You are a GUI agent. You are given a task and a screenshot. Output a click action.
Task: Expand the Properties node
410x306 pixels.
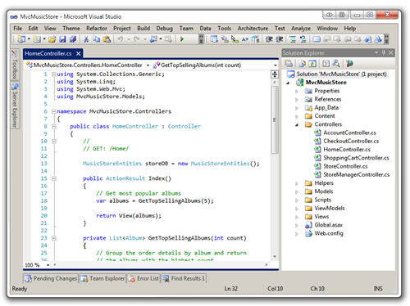[x=297, y=92]
